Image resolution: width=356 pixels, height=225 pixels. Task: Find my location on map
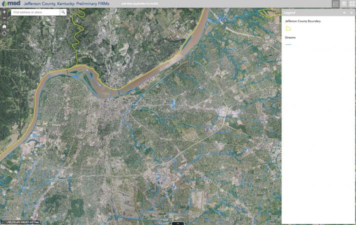pyautogui.click(x=4, y=33)
